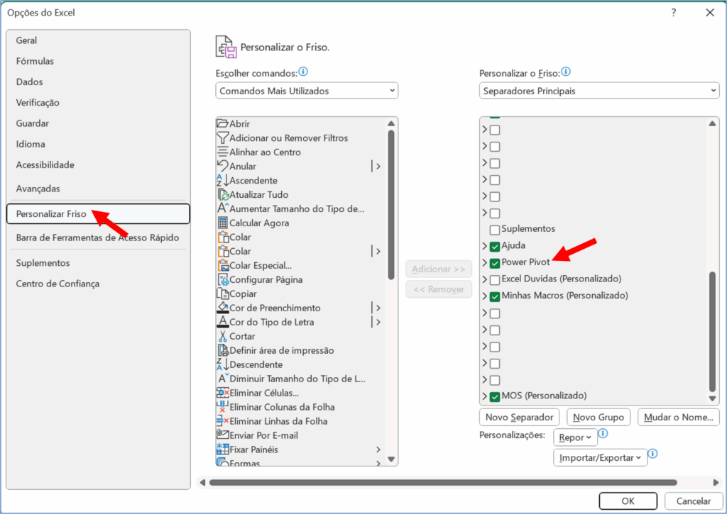Open the Personalizar o Friso dropdown

click(x=598, y=91)
